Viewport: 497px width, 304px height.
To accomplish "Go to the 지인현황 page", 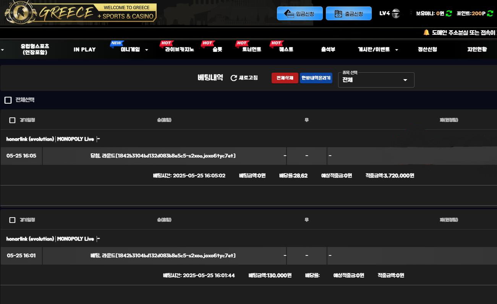I will click(477, 49).
